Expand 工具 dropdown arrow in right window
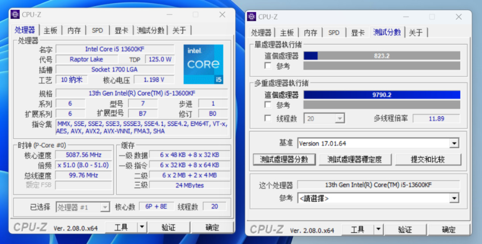 coord(378,230)
